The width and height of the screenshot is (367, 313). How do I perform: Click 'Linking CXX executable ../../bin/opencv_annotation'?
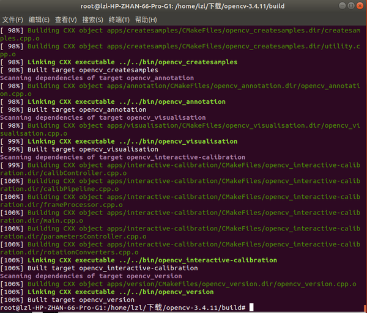click(113, 101)
